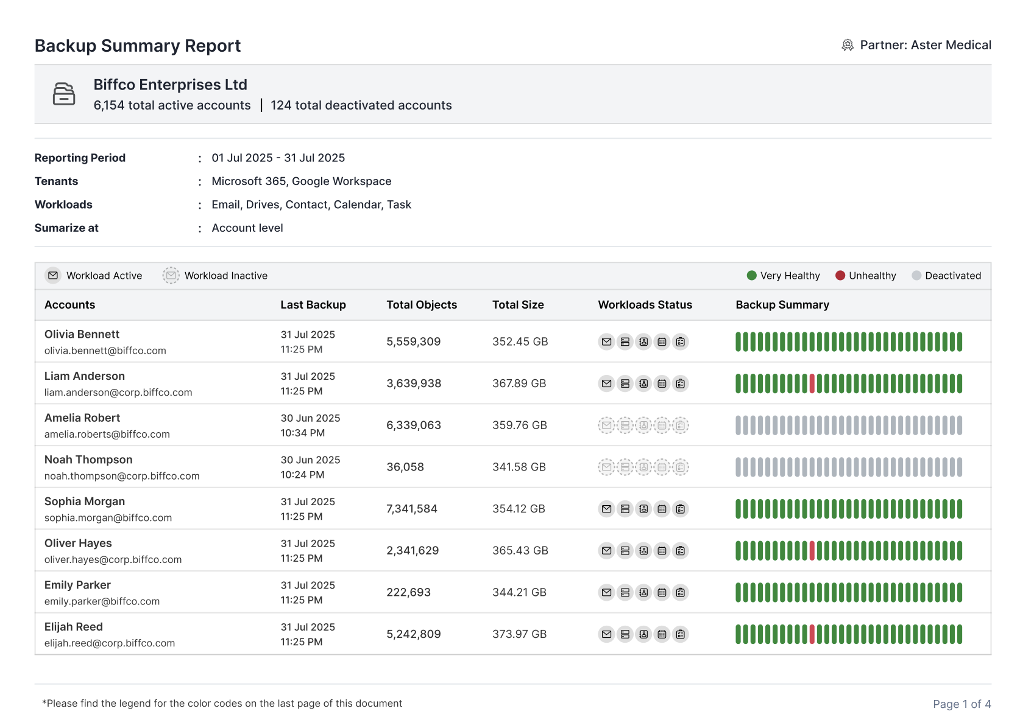Click the partner badge icon beside Aster Medical
Screen dimensions: 1020x717
[x=847, y=46]
